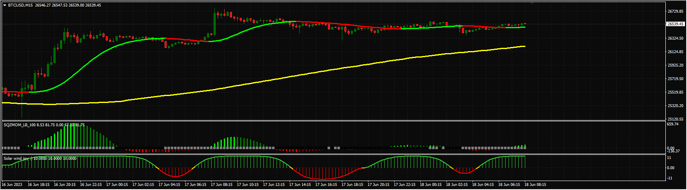687x190 pixels.
Task: Click the 18 Jun 02:15 time label
Action: click(x=458, y=185)
